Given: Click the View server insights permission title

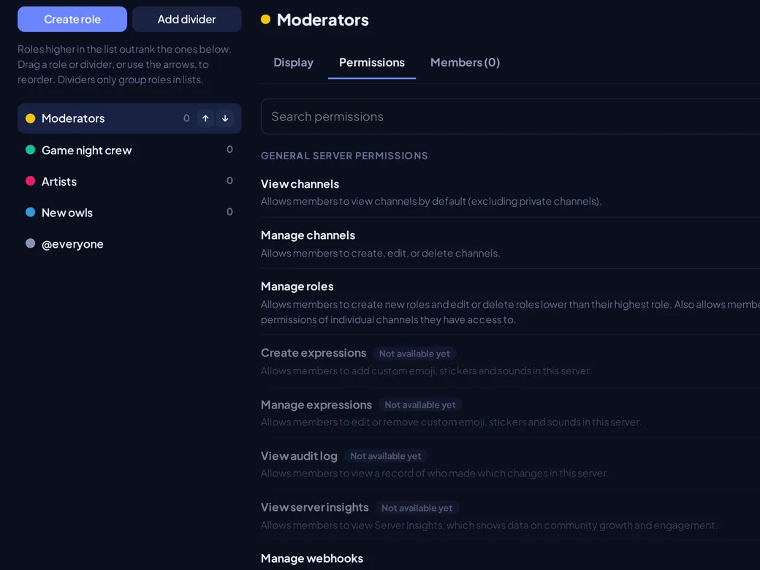Looking at the screenshot, I should click(314, 507).
